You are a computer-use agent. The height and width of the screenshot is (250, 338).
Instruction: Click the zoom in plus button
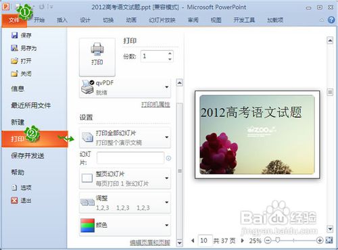[320, 241]
